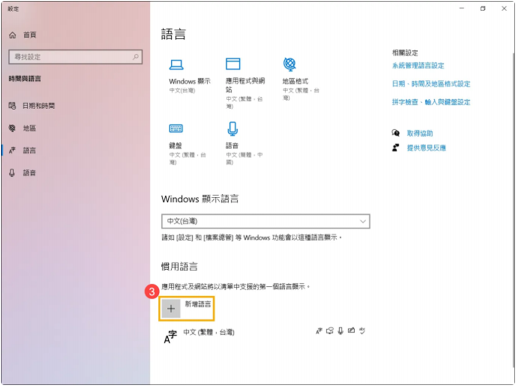Select the 地區格式 globe icon

click(289, 64)
